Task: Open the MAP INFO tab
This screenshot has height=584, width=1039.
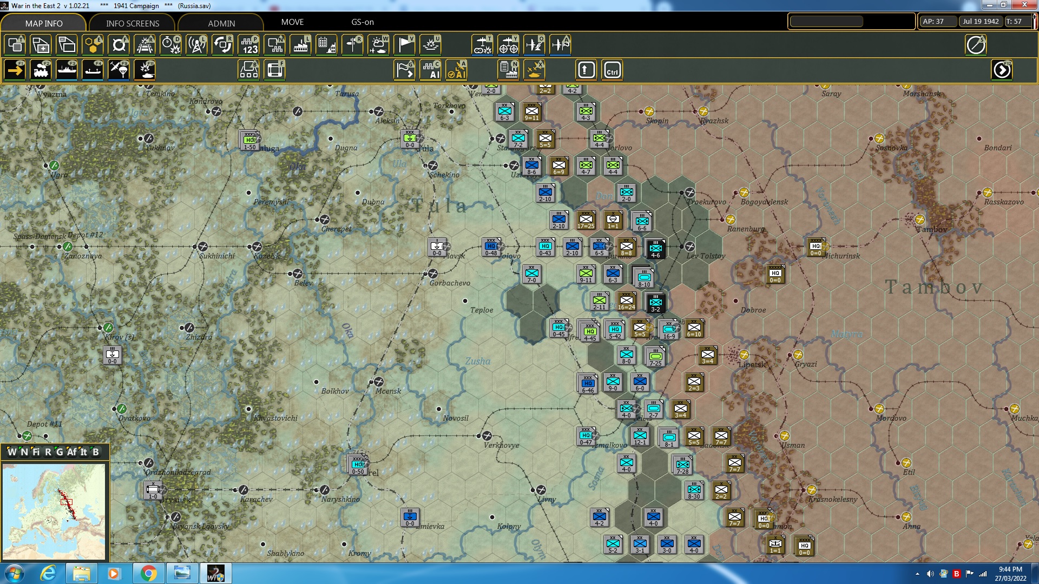Action: 44,23
